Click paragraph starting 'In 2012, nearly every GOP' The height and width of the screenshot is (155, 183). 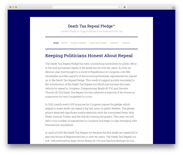click(91, 115)
